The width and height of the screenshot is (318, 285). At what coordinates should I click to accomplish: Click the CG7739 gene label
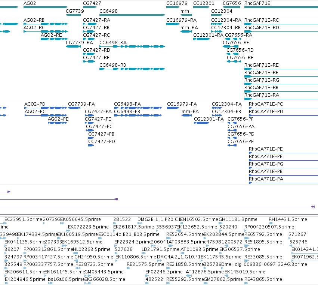(75, 11)
